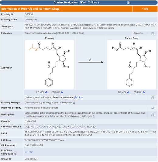Select the CHEBI:6384 identifier
The width and height of the screenshot is (158, 162).
31,159
